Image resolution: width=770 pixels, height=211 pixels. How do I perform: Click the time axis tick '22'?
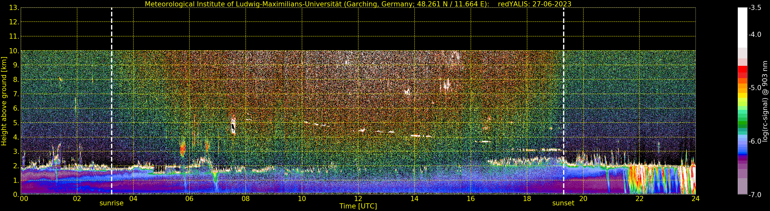point(639,199)
